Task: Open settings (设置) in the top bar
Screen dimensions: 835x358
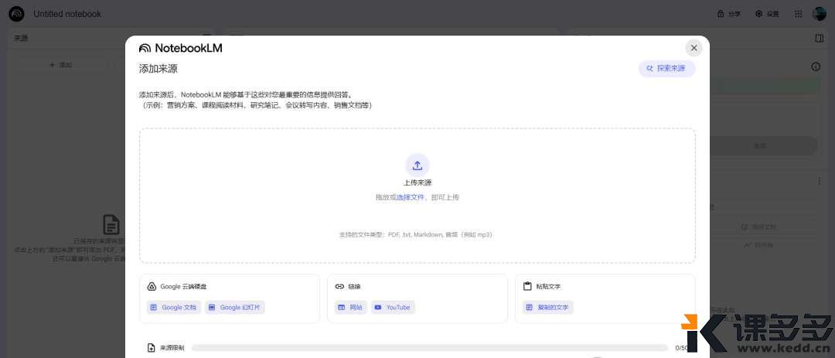Action: coord(768,14)
